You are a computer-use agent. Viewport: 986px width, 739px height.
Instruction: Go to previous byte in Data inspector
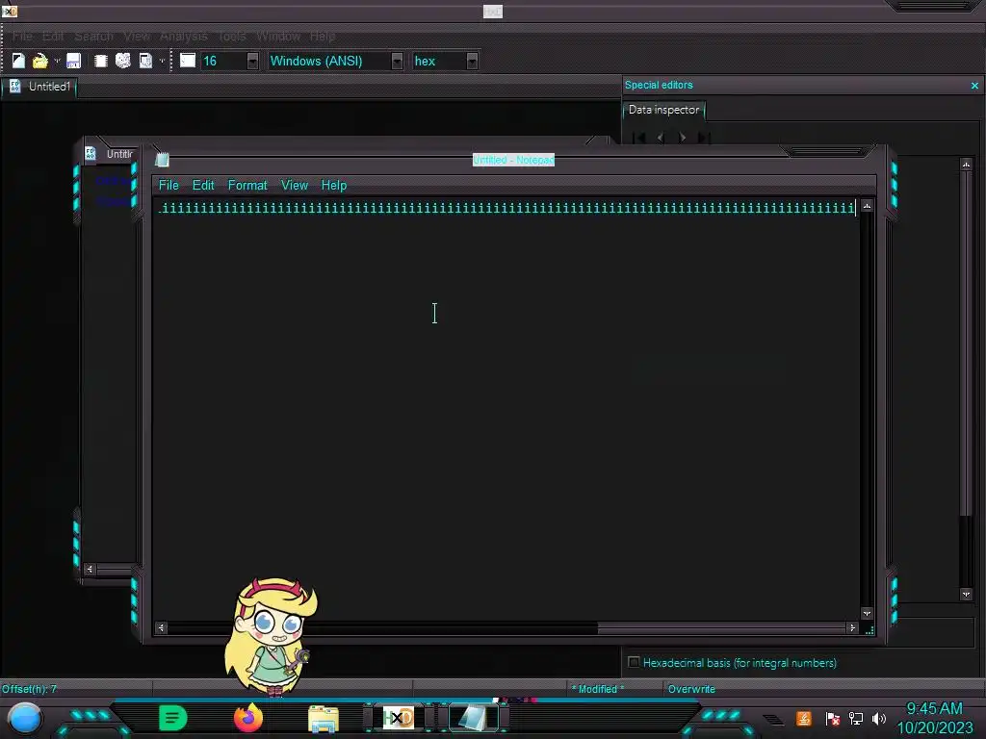(x=661, y=137)
